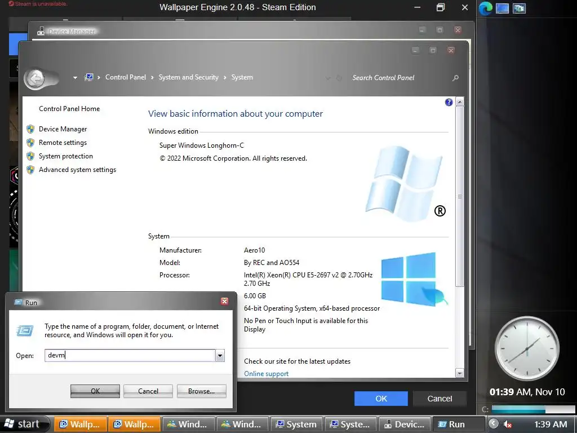This screenshot has width=577, height=433.
Task: Click the 1:39 AM taskbar clock
Action: point(551,424)
